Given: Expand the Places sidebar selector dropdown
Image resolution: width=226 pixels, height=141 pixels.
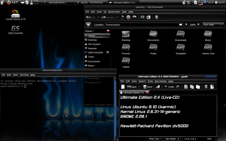Looking at the screenshot, I should tap(90, 31).
